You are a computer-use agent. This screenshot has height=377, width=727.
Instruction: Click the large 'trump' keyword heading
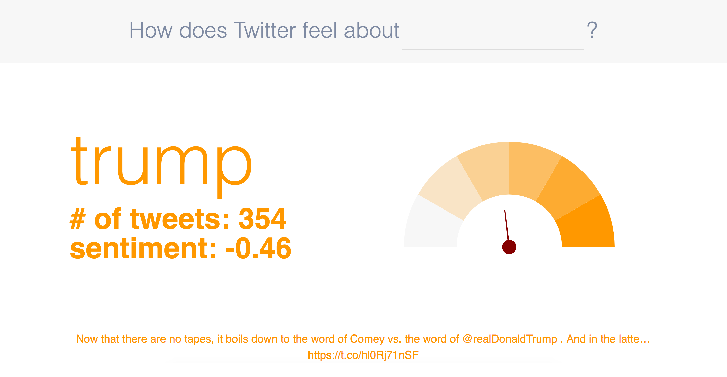click(161, 166)
